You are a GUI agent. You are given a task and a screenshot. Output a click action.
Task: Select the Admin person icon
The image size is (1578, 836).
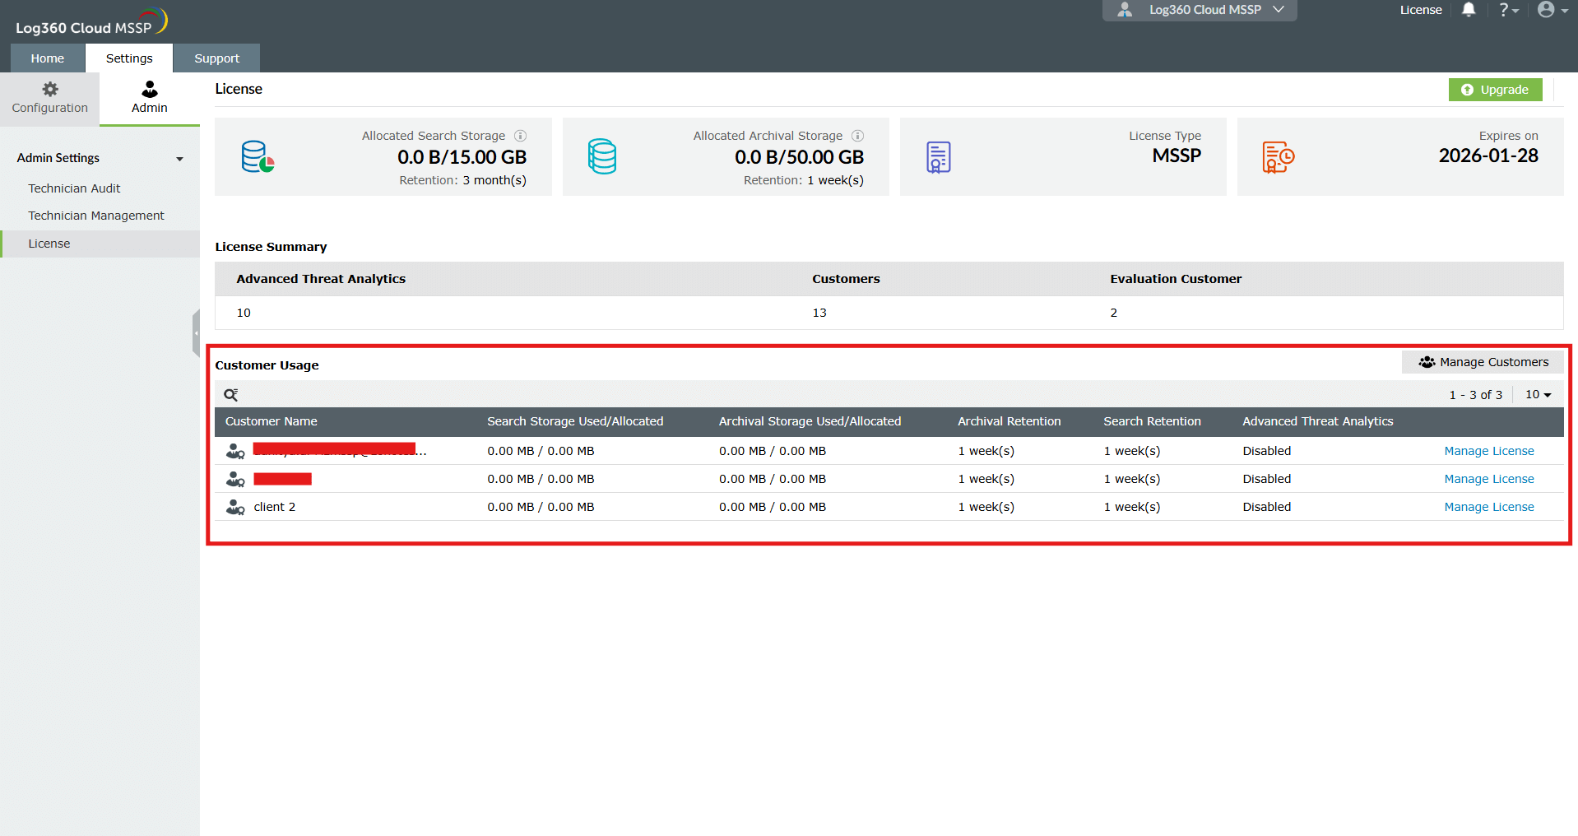(x=150, y=89)
